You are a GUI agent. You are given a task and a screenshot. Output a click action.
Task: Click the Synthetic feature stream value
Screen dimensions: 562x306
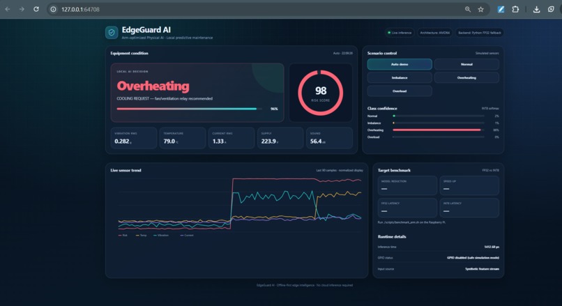(482, 269)
